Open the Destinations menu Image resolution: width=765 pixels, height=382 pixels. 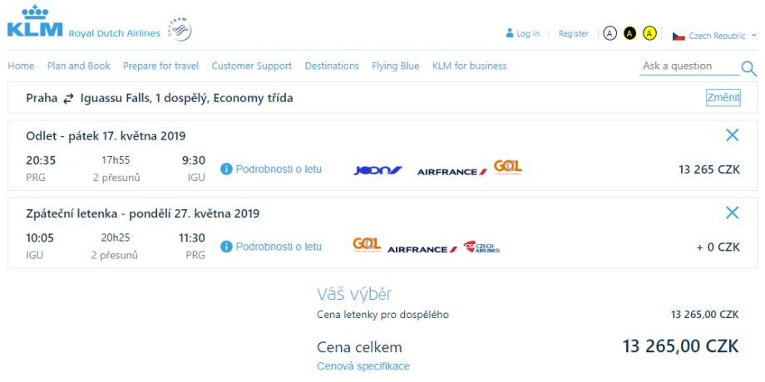coord(332,66)
